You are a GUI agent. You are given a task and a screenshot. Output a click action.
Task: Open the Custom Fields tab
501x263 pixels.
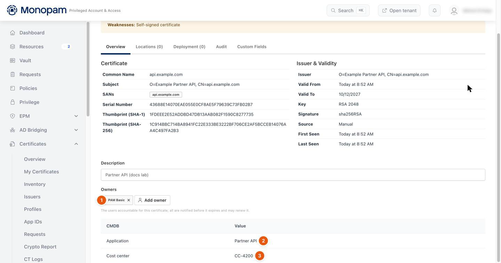click(252, 47)
